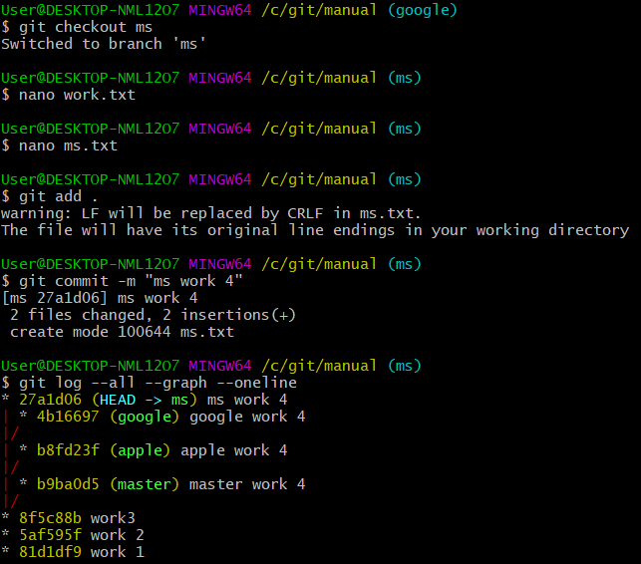This screenshot has height=564, width=641.
Task: Click the 'The file will have its original line endings' line
Action: coord(315,230)
